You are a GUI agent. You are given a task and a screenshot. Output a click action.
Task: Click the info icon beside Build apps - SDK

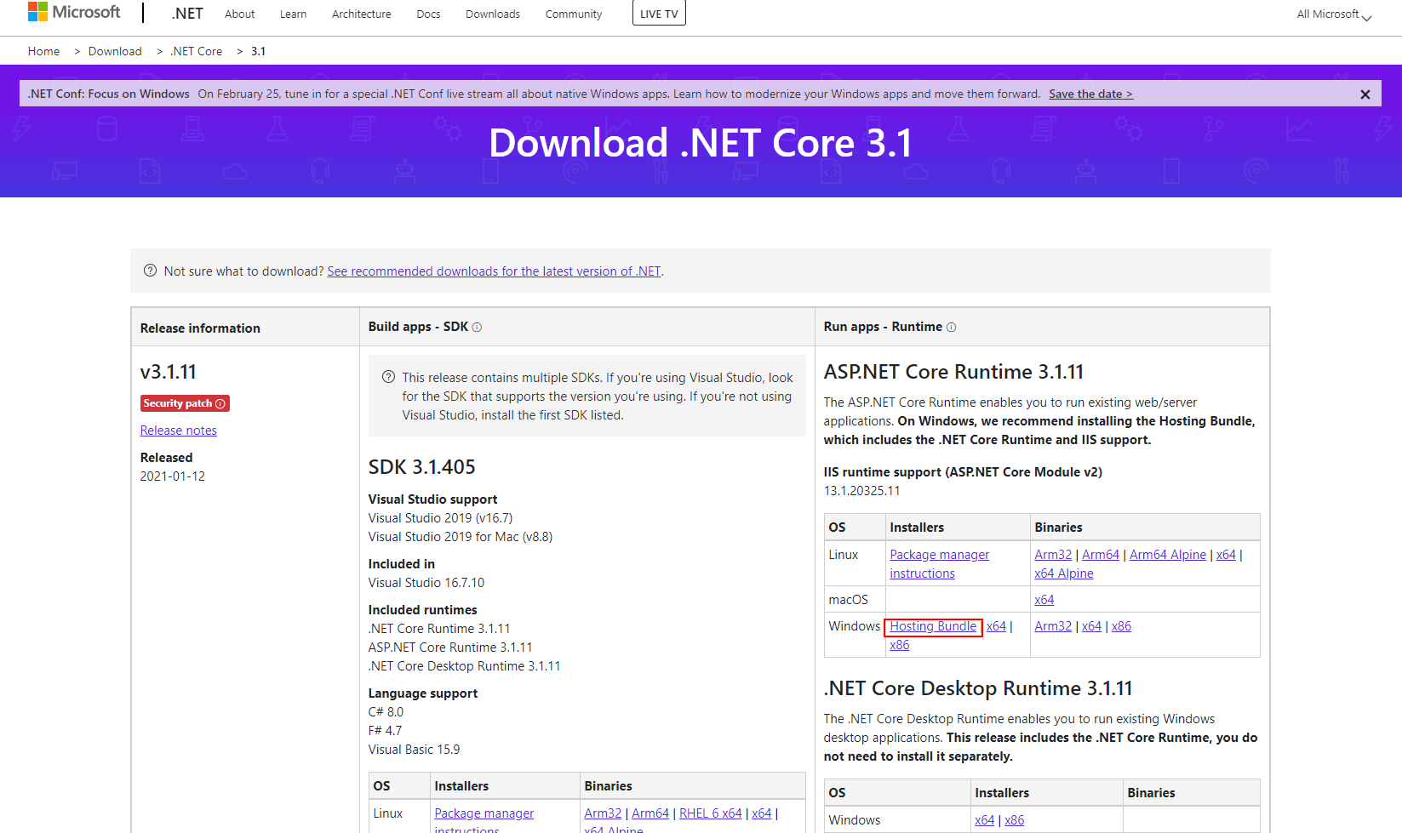point(477,328)
